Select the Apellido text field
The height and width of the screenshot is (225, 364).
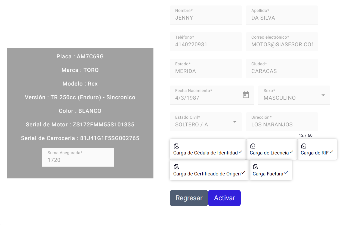282,18
